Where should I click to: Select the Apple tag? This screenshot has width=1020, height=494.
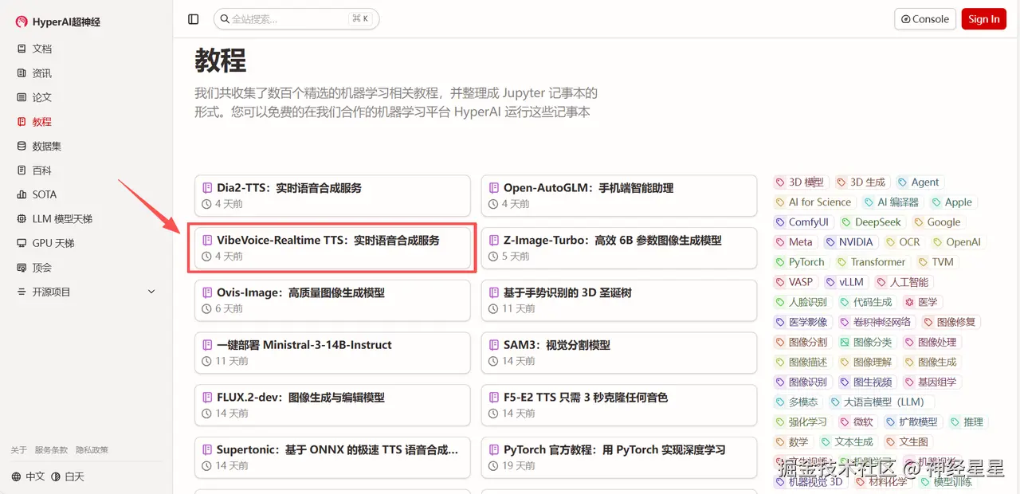click(x=952, y=202)
